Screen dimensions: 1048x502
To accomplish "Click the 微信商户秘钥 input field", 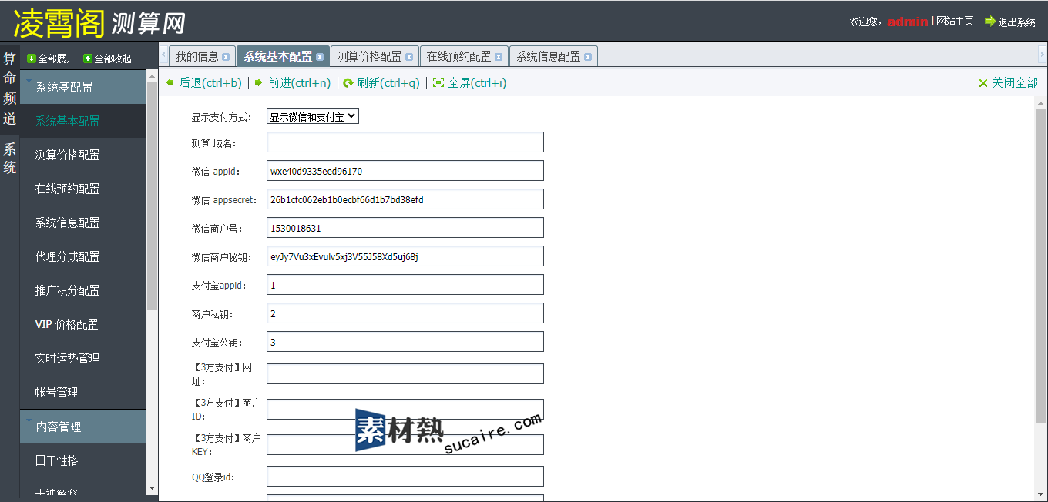I will (x=405, y=256).
